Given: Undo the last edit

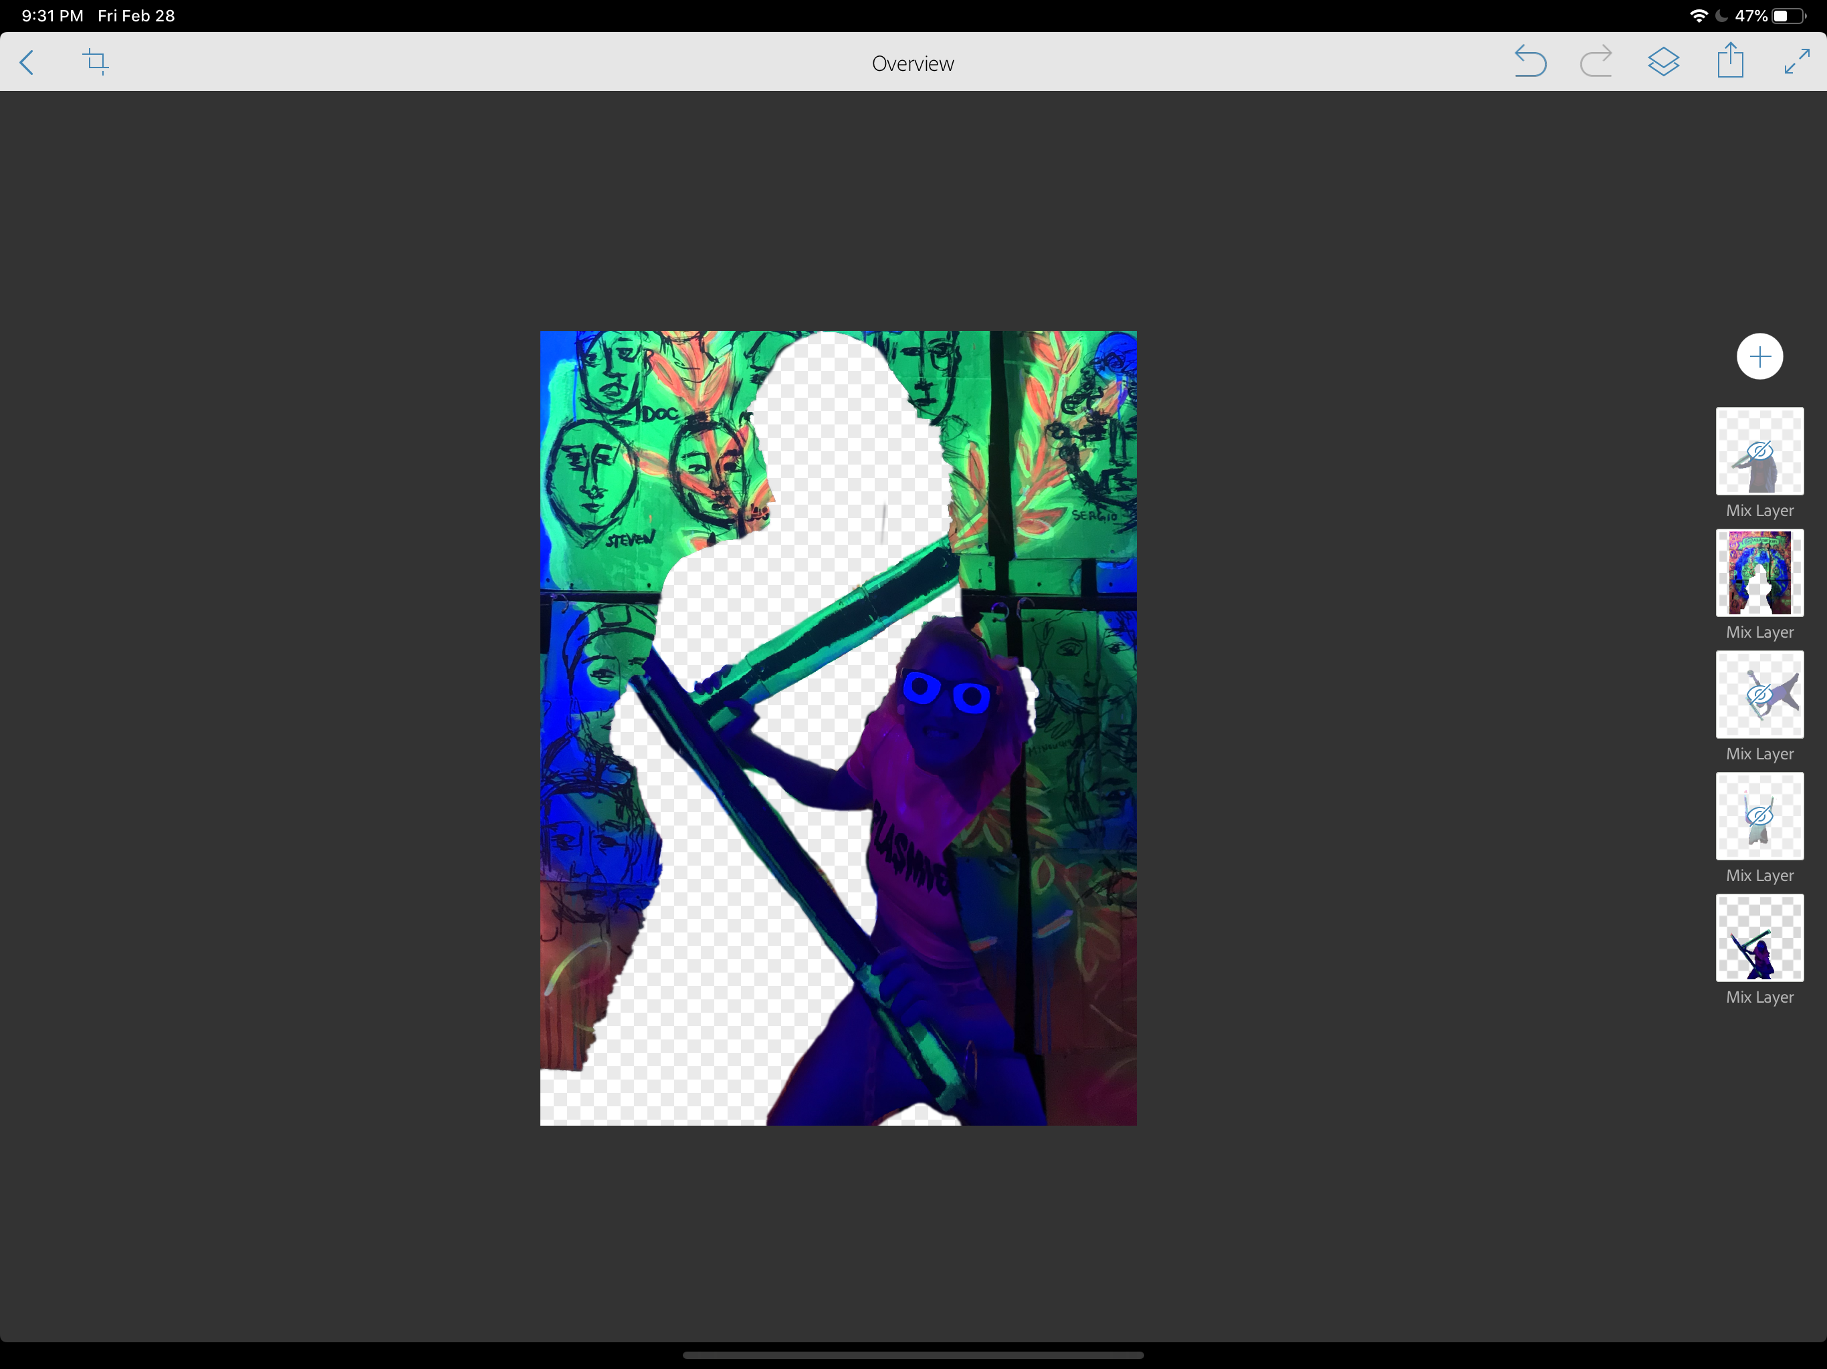Looking at the screenshot, I should (1529, 62).
